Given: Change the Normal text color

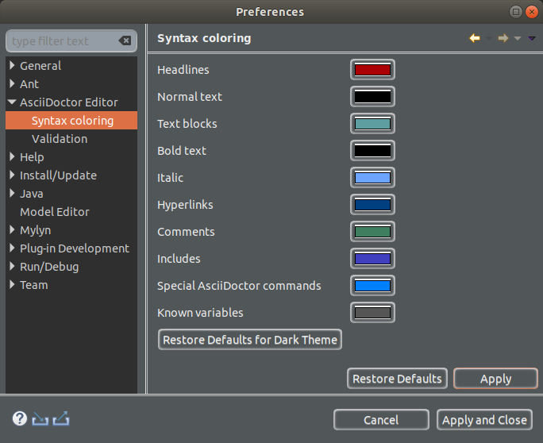Looking at the screenshot, I should click(x=372, y=97).
